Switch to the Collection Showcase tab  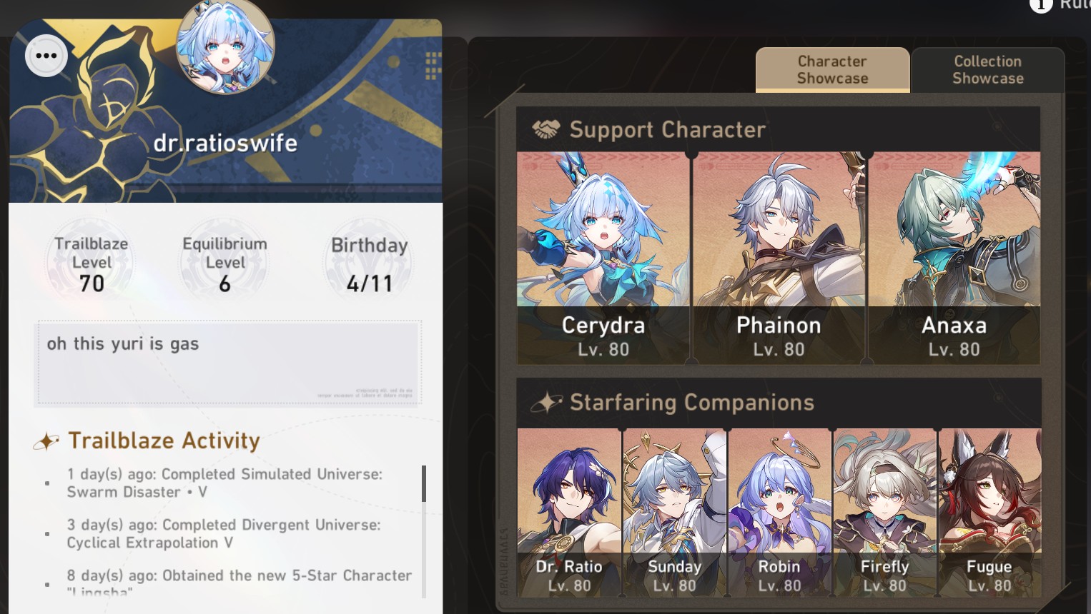coord(988,70)
